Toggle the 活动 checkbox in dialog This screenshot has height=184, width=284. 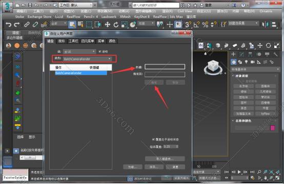coord(100,52)
